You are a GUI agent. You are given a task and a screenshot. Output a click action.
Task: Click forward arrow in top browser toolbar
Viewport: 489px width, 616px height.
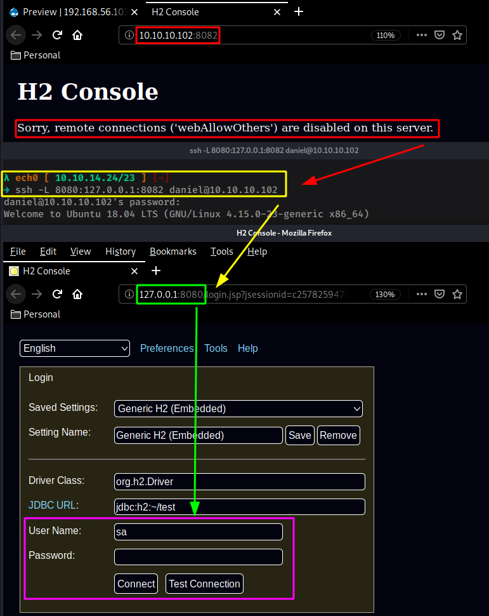[x=37, y=35]
